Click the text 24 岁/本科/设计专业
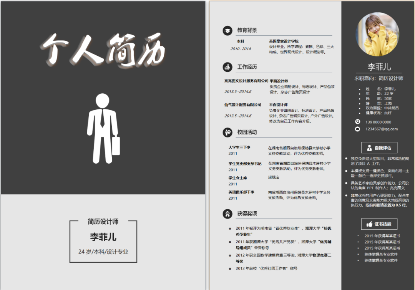The height and width of the screenshot is (290, 415). (103, 252)
